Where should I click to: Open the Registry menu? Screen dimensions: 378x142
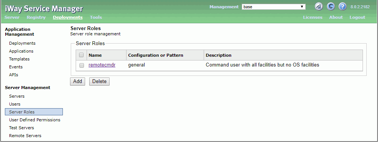[36, 17]
